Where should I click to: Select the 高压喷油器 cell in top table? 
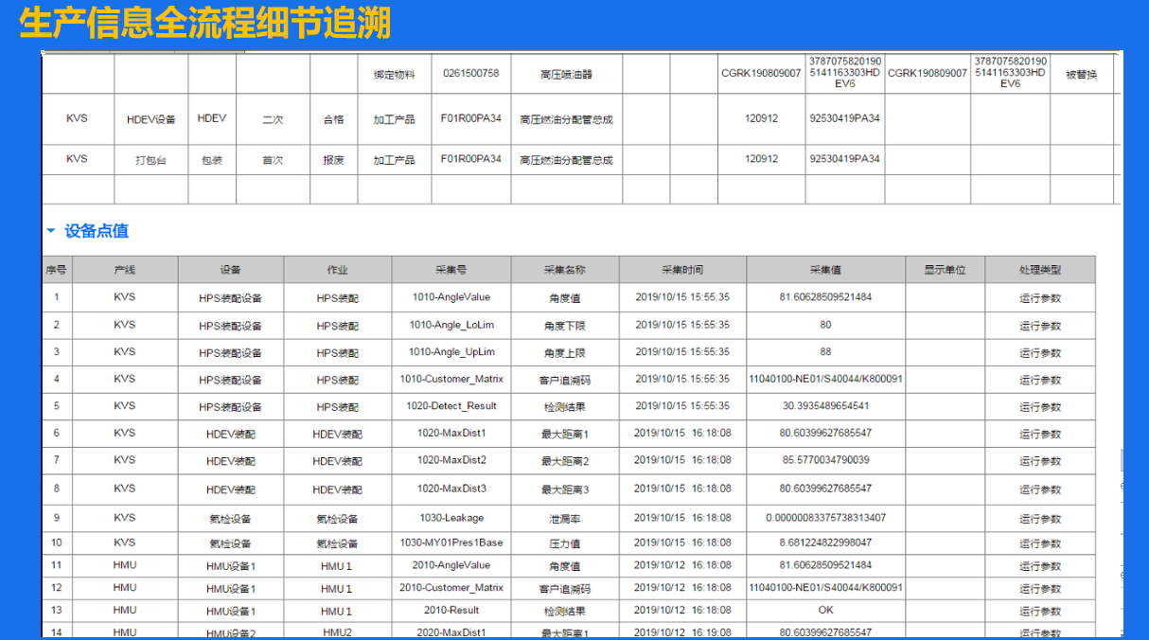point(566,74)
